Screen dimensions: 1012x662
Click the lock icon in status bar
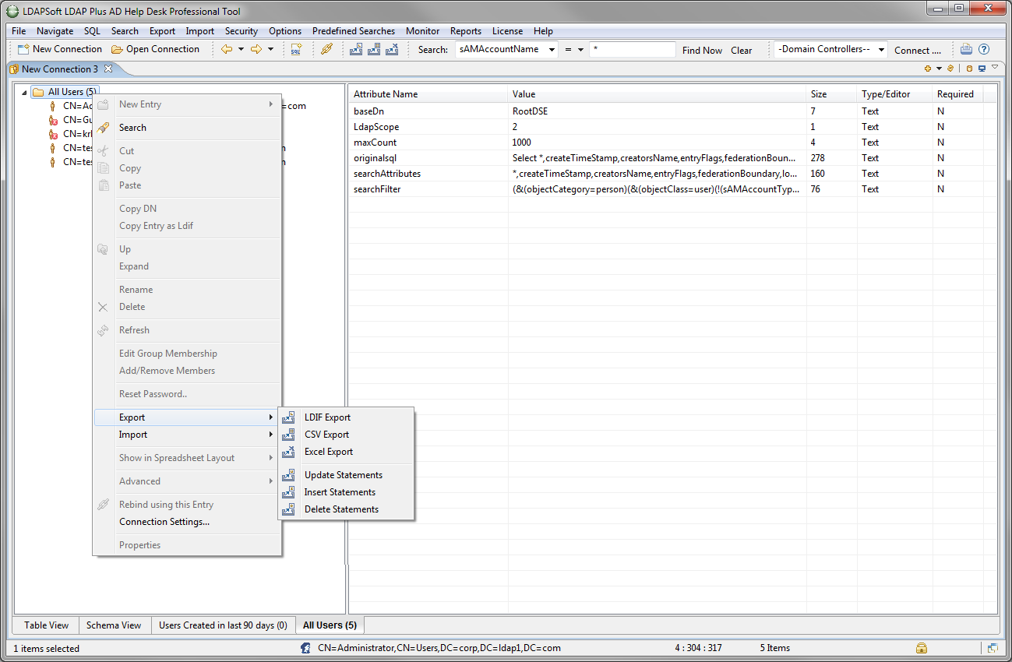coord(921,648)
